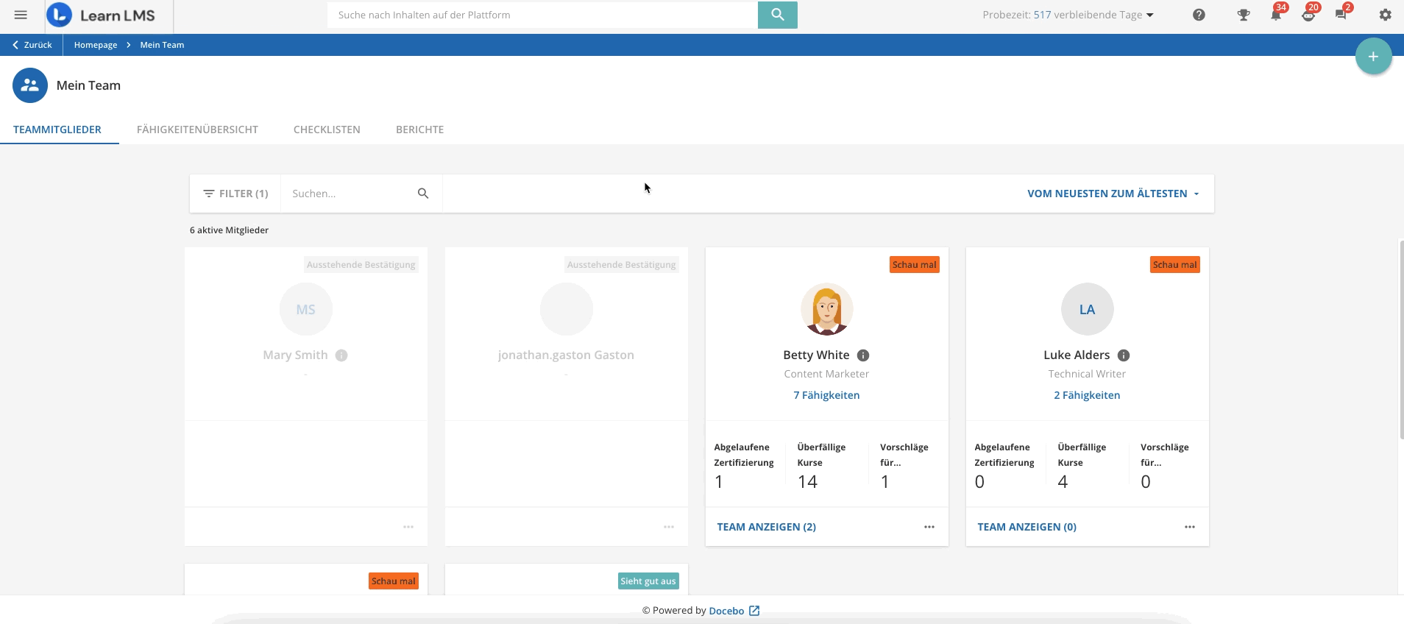This screenshot has width=1404, height=624.
Task: Click info icon beside Luke Alders
Action: point(1124,355)
